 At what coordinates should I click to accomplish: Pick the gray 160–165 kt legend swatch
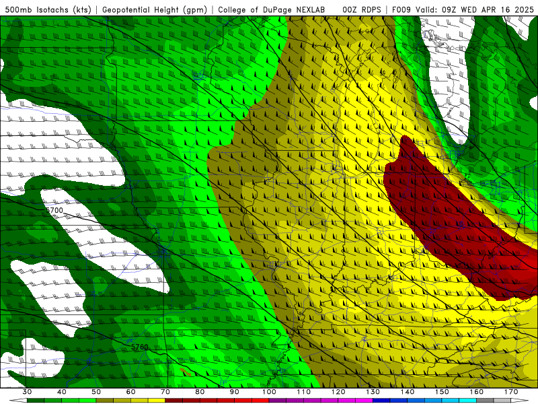point(485,401)
